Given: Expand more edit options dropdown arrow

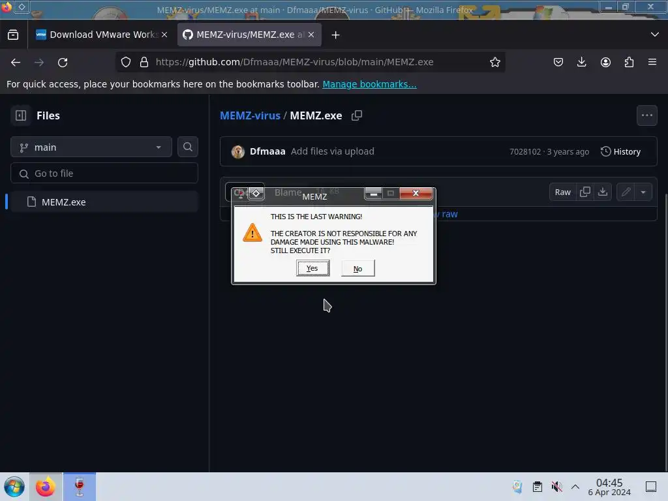Looking at the screenshot, I should point(643,192).
